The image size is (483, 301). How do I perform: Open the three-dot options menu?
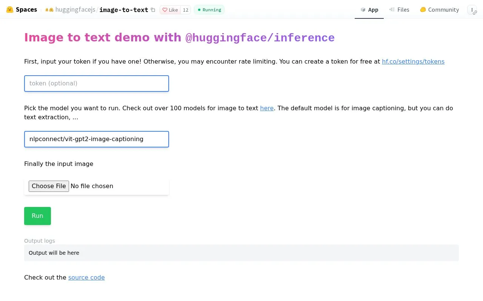pyautogui.click(x=472, y=10)
